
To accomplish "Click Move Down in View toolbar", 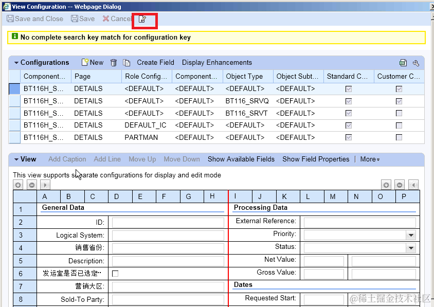I will 182,159.
